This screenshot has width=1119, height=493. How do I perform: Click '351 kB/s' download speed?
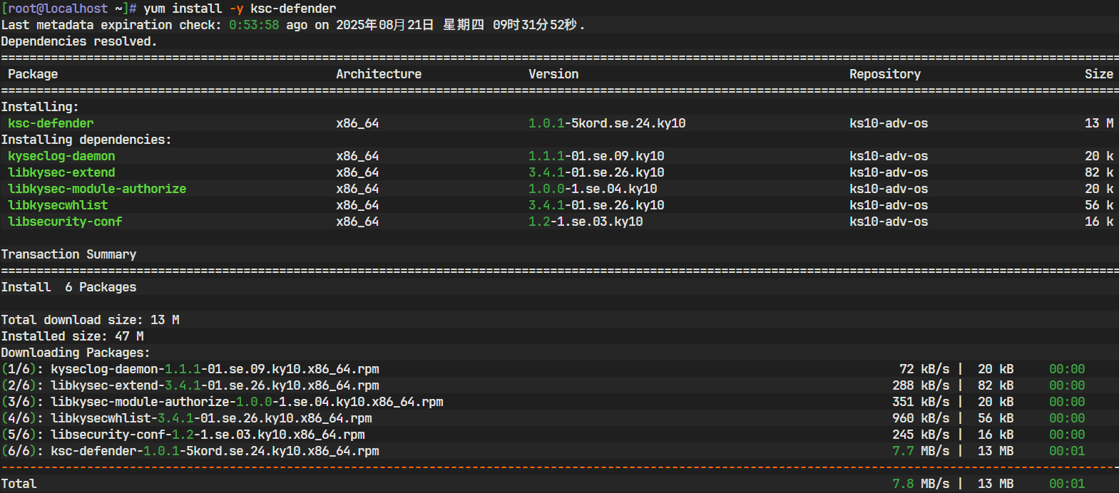pyautogui.click(x=921, y=402)
